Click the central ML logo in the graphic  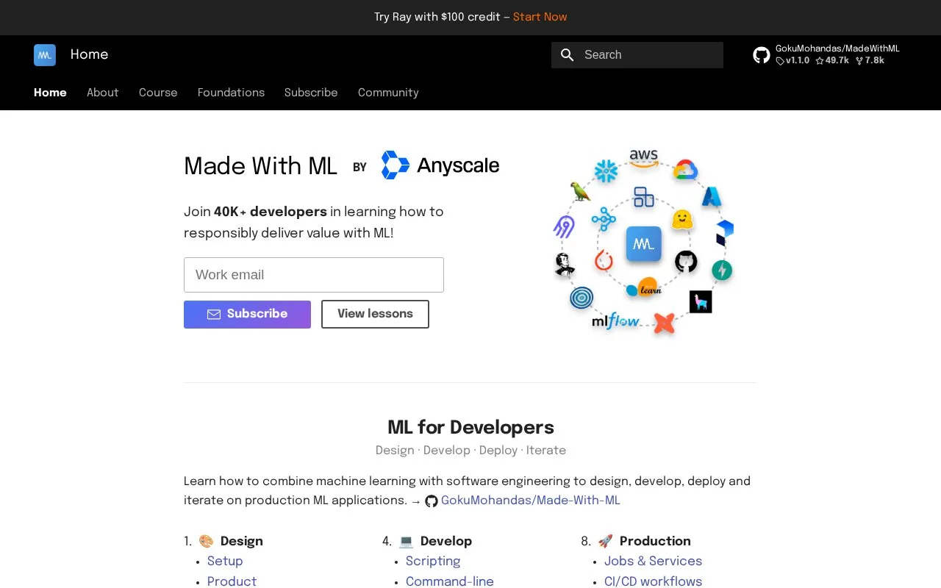point(644,244)
